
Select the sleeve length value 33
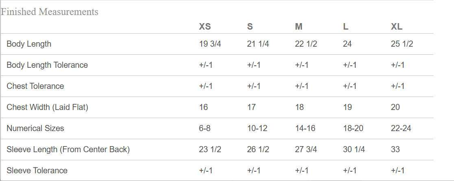(395, 149)
